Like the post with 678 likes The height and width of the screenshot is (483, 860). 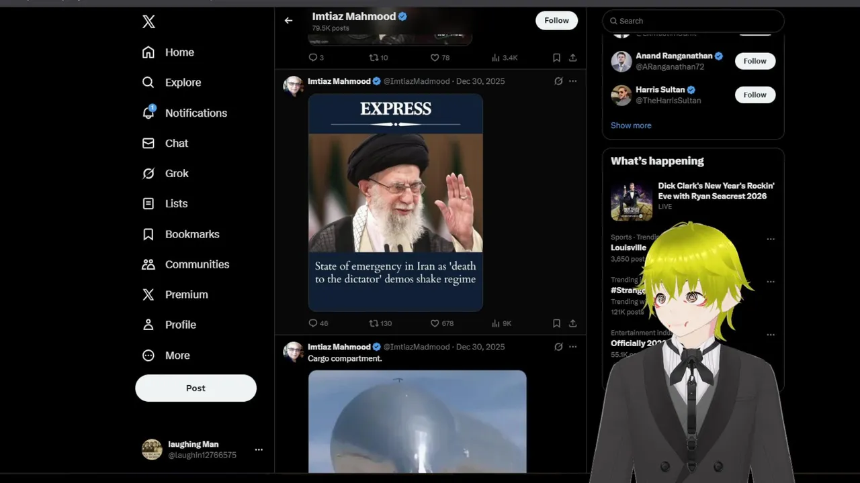[x=442, y=323]
